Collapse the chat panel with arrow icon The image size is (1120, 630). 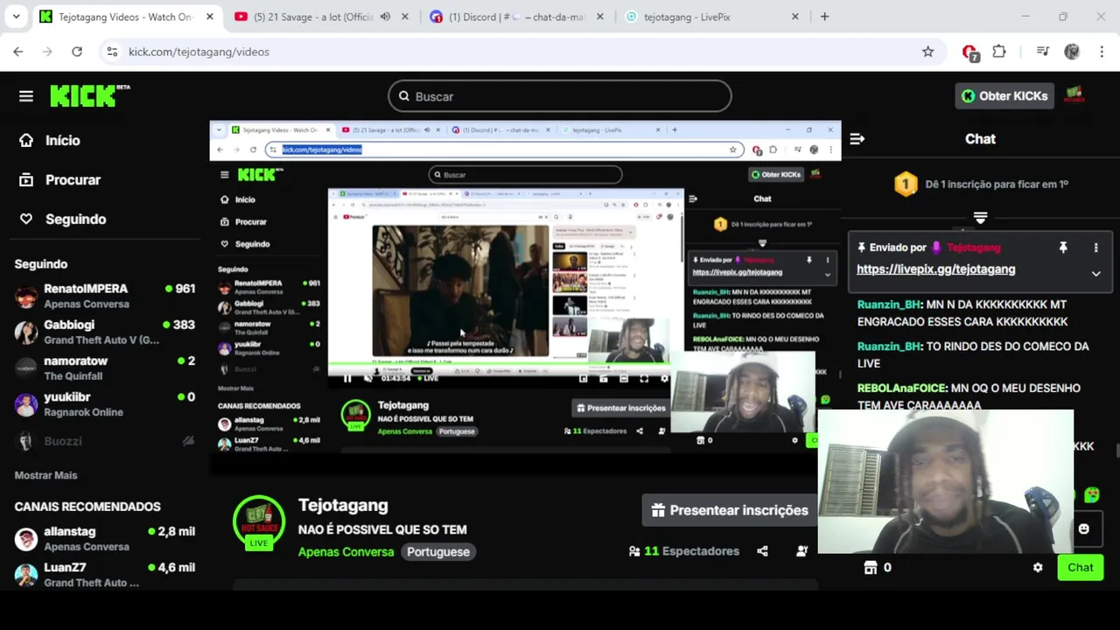click(857, 138)
